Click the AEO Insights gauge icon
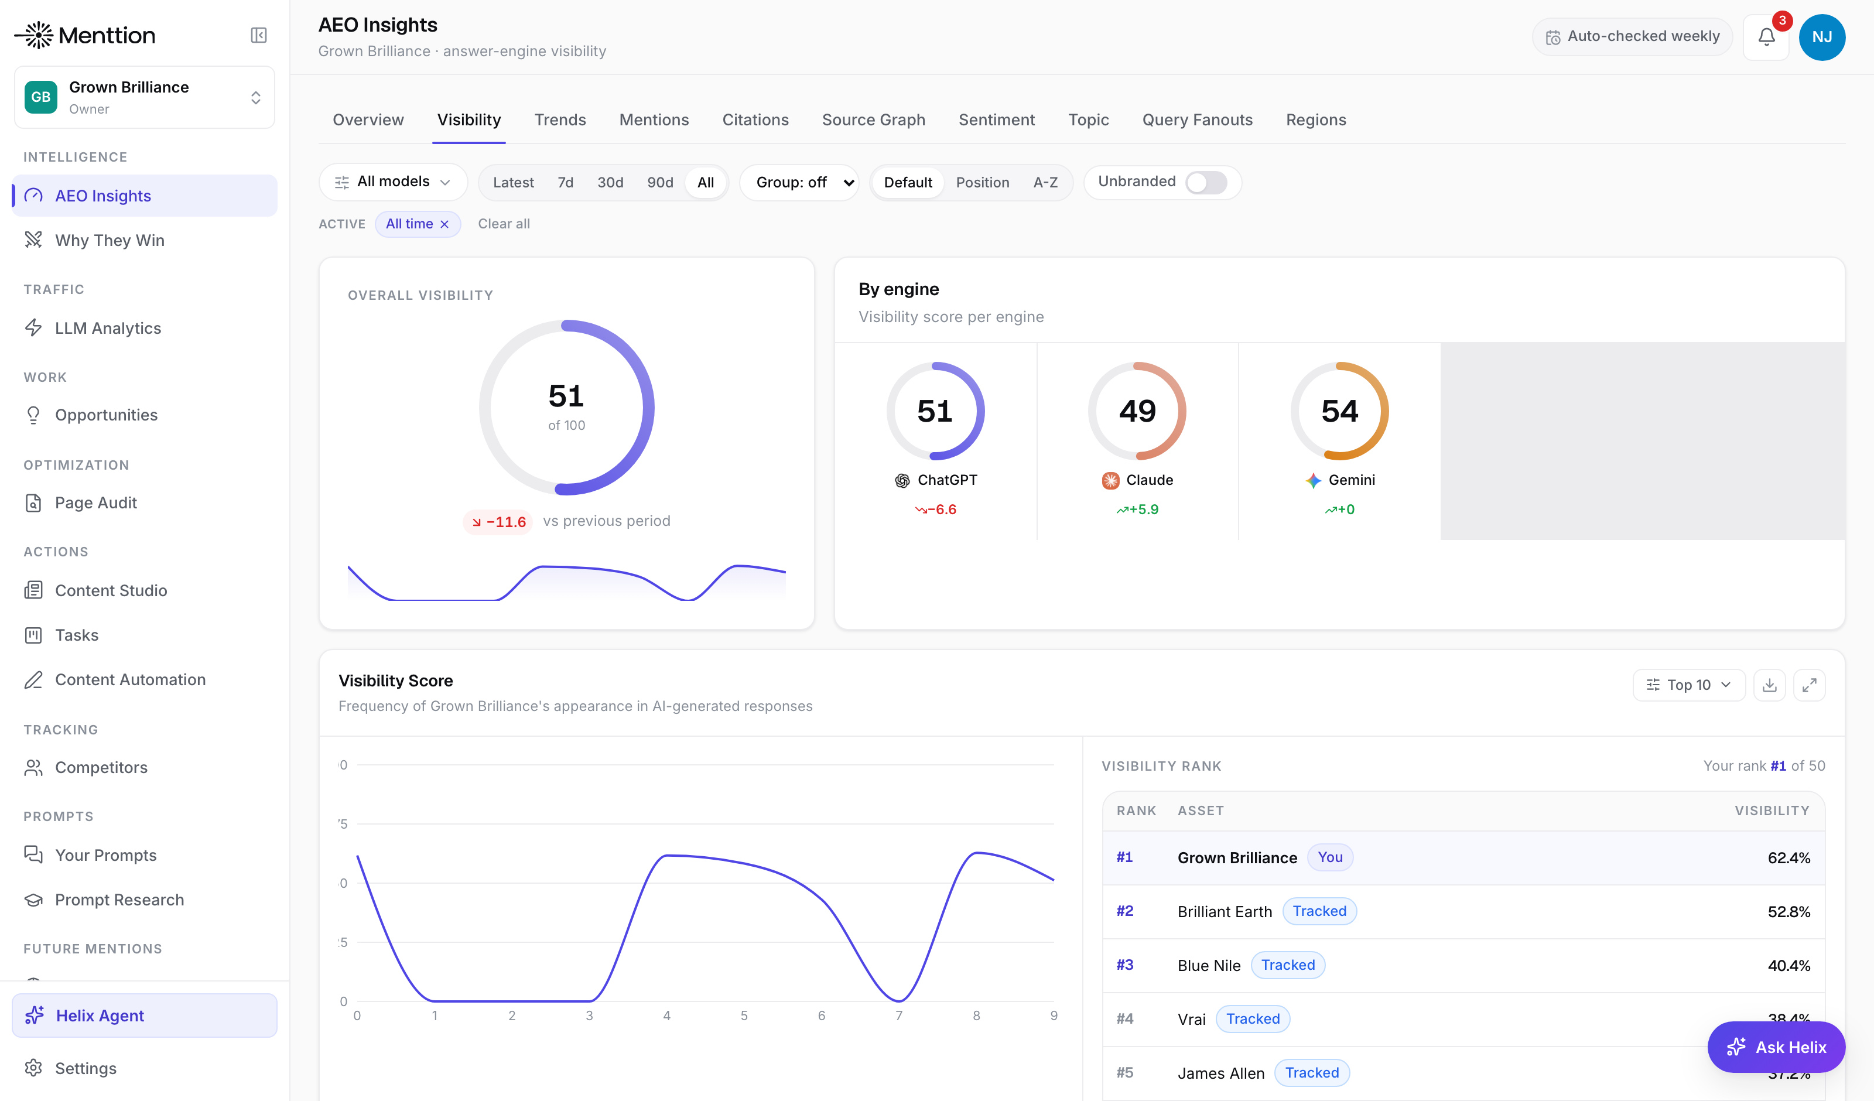This screenshot has height=1101, width=1874. coord(33,196)
